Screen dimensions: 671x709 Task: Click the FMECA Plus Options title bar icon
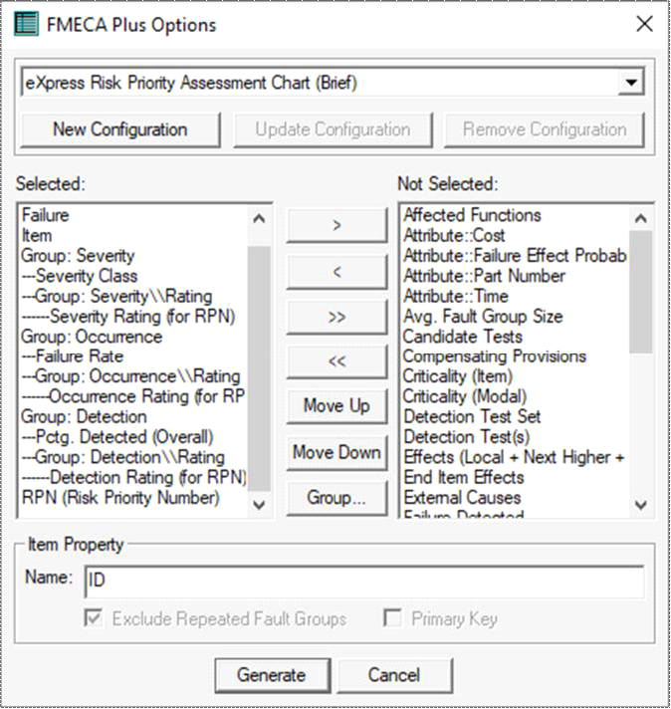pos(26,24)
